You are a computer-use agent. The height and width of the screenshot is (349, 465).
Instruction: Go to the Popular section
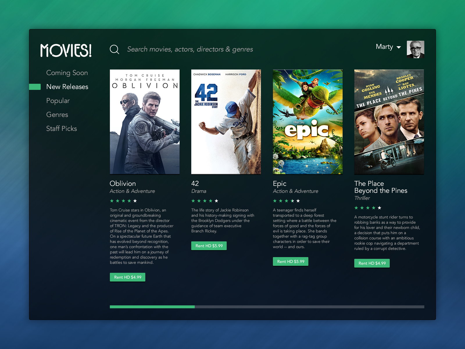coord(58,101)
